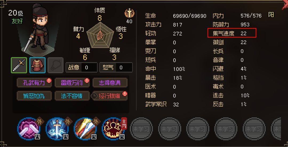Click the 战意 value box

82,67
